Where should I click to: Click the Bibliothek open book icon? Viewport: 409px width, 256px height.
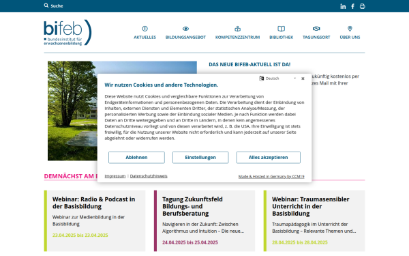click(x=281, y=29)
